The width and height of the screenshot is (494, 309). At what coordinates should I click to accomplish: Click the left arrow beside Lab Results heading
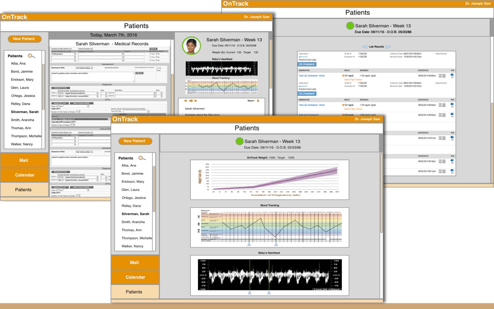point(364,47)
